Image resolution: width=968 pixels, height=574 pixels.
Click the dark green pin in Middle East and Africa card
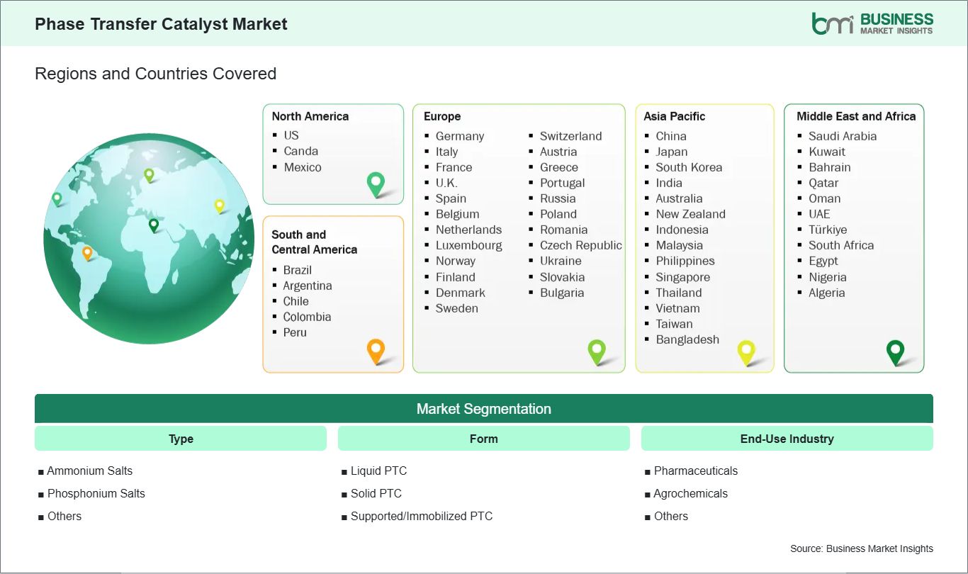(x=896, y=351)
